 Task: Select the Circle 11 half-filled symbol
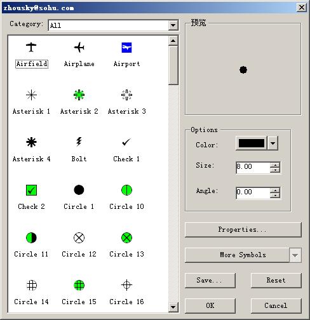tap(31, 237)
